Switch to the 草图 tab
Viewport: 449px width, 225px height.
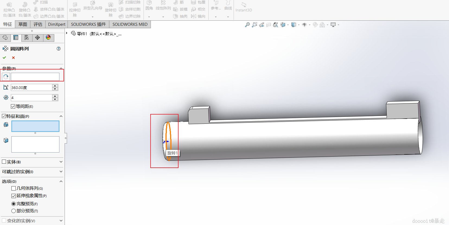23,24
